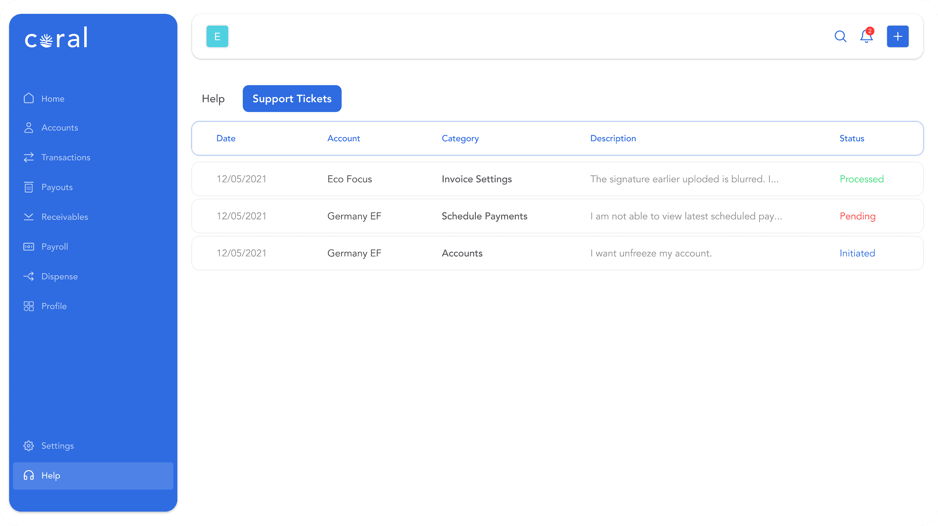This screenshot has height=526, width=938.
Task: Switch to the Help tab
Action: pos(213,99)
